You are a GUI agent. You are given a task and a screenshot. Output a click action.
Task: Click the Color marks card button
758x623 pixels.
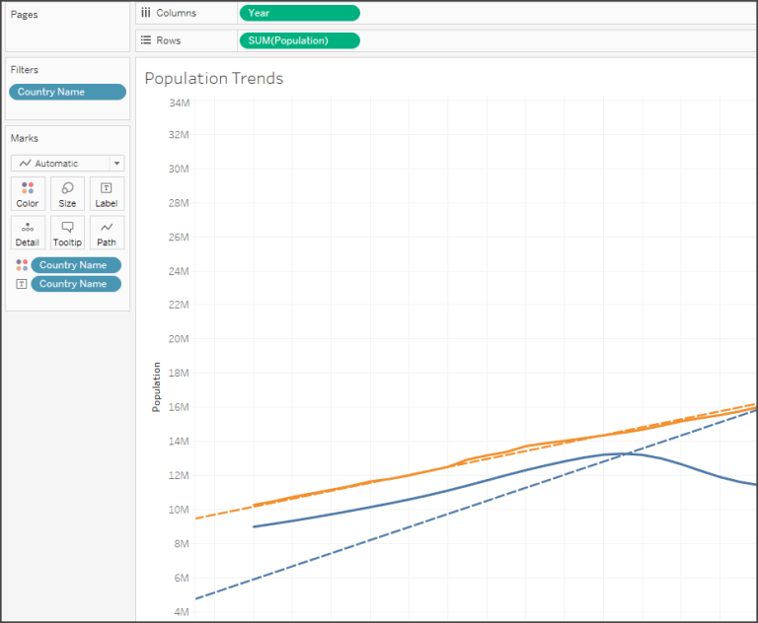tap(28, 193)
